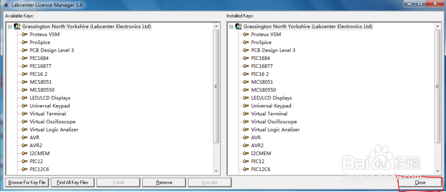Click key icon of AVR in Installed Keys
The height and width of the screenshot is (192, 446).
point(246,138)
